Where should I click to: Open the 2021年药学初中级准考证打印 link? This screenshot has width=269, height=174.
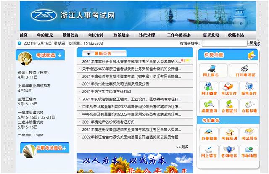tap(106, 92)
